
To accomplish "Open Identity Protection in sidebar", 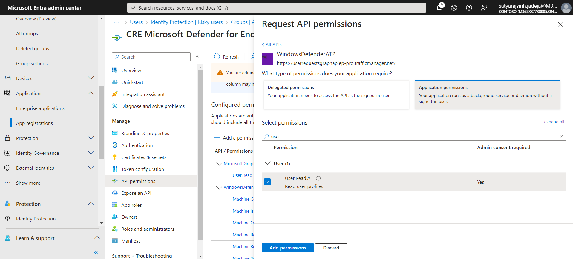I will 36,219.
